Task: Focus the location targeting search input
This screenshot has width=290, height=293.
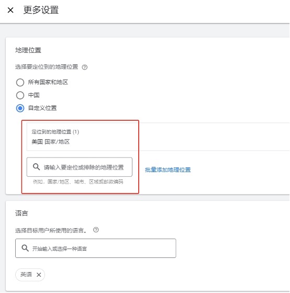Action: [x=80, y=167]
